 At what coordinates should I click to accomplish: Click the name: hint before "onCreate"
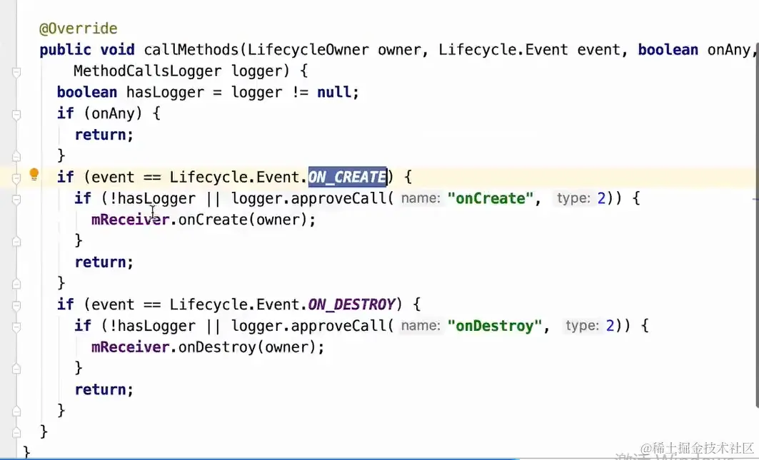pyautogui.click(x=421, y=198)
